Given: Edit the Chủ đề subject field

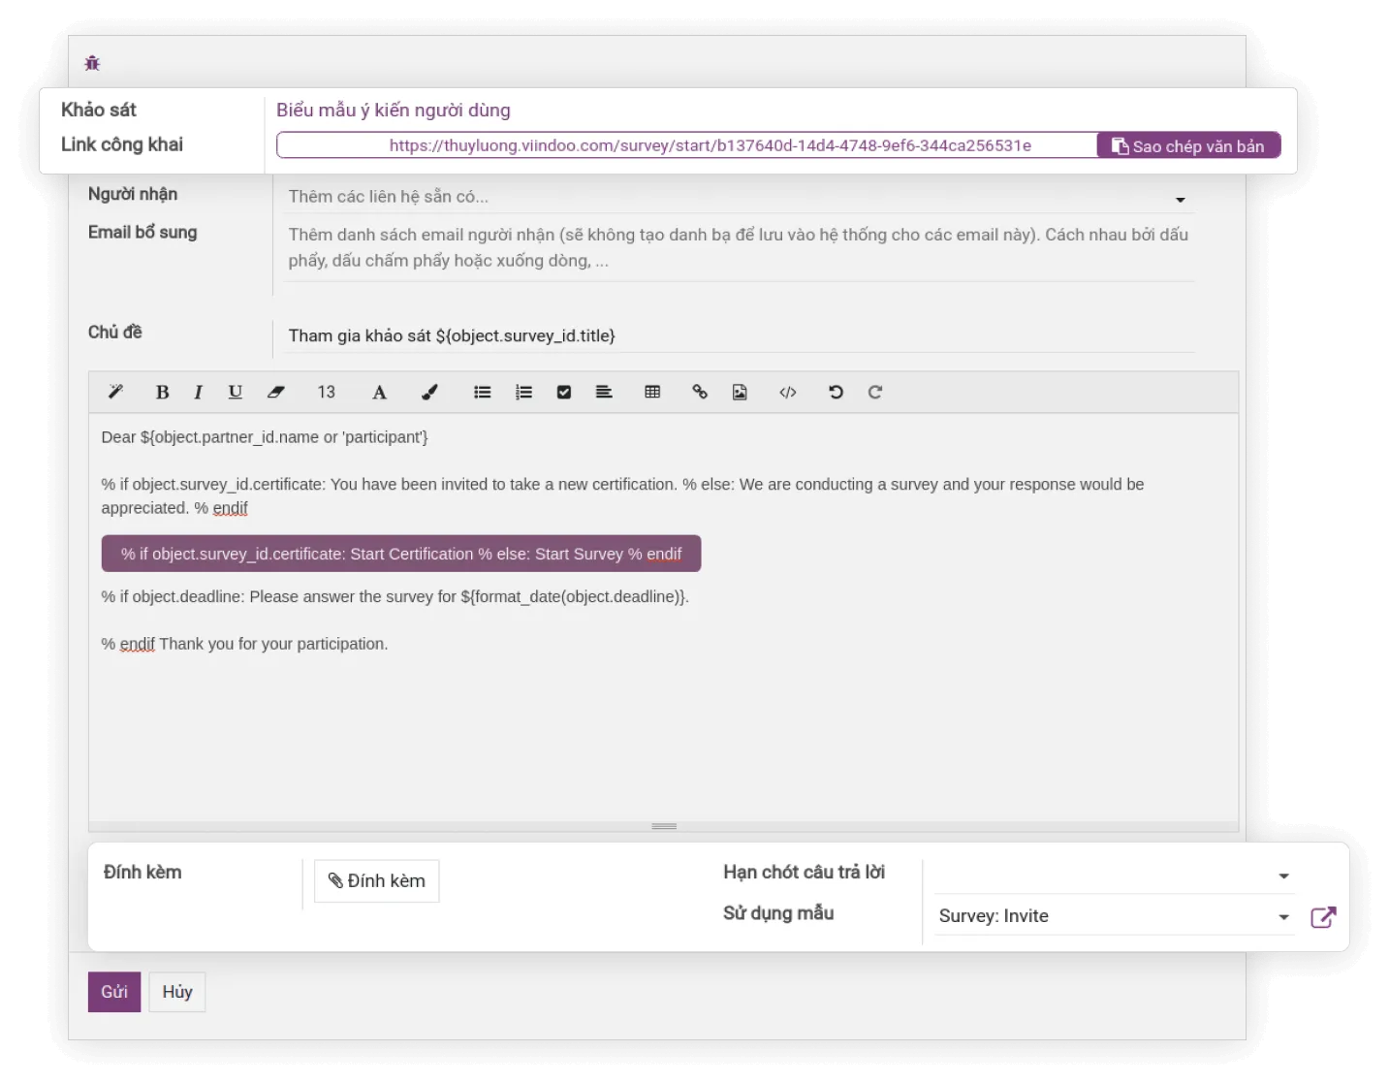Looking at the screenshot, I should click(x=741, y=335).
